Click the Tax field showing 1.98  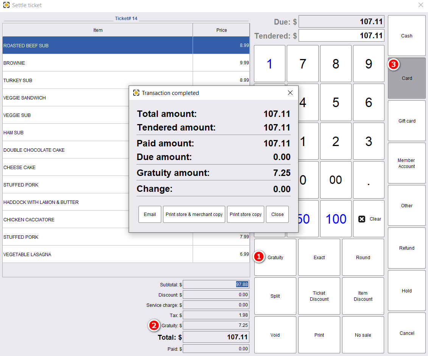(216, 315)
